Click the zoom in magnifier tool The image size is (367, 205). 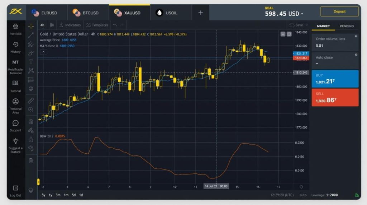(31, 110)
